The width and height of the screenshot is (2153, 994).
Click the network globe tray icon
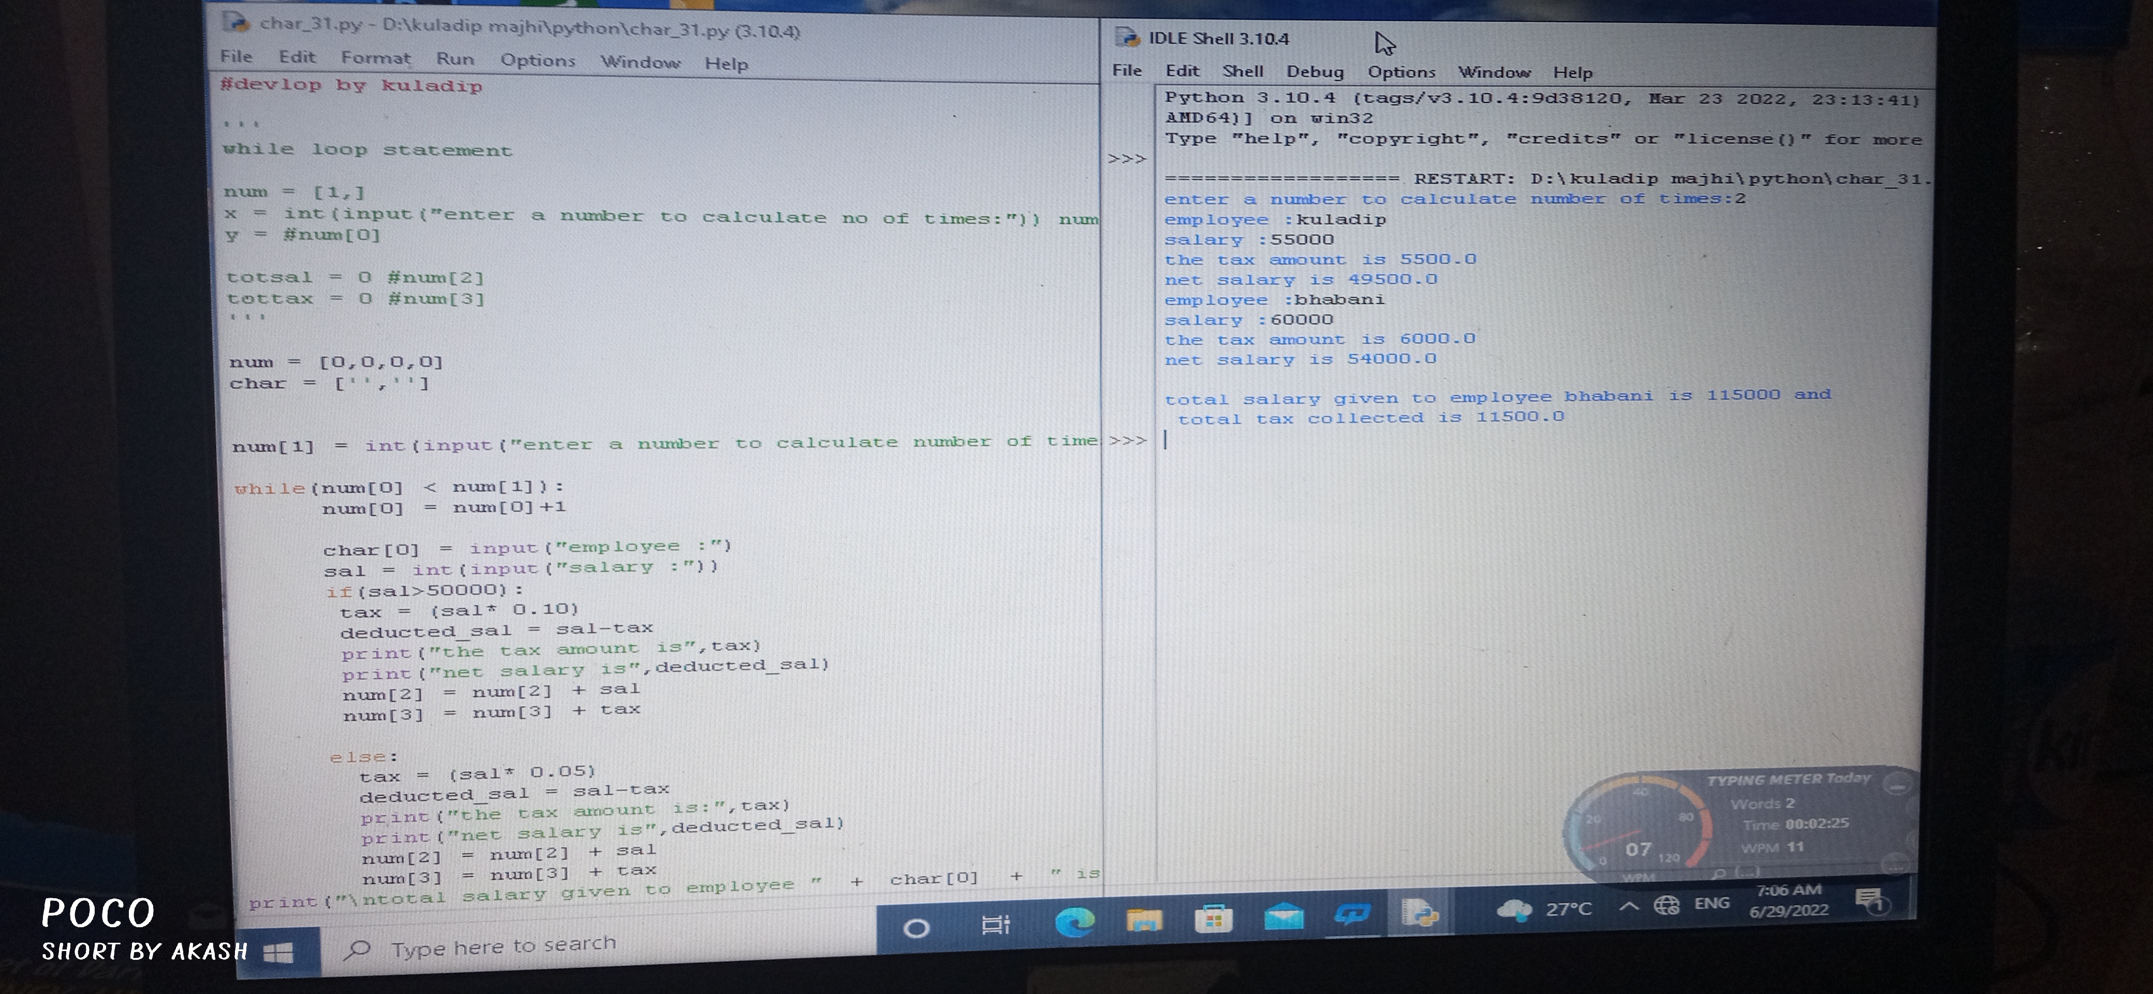click(1666, 905)
